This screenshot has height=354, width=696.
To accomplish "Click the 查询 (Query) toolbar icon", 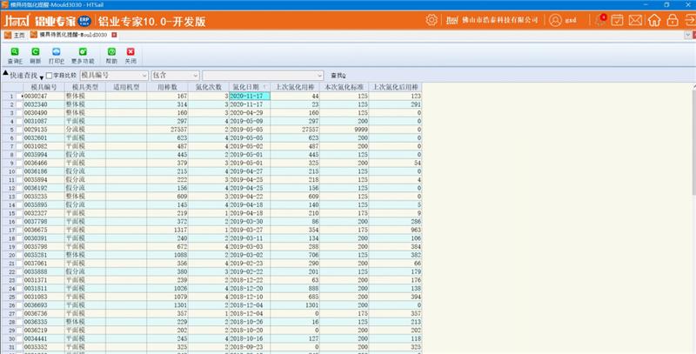I will coord(15,54).
